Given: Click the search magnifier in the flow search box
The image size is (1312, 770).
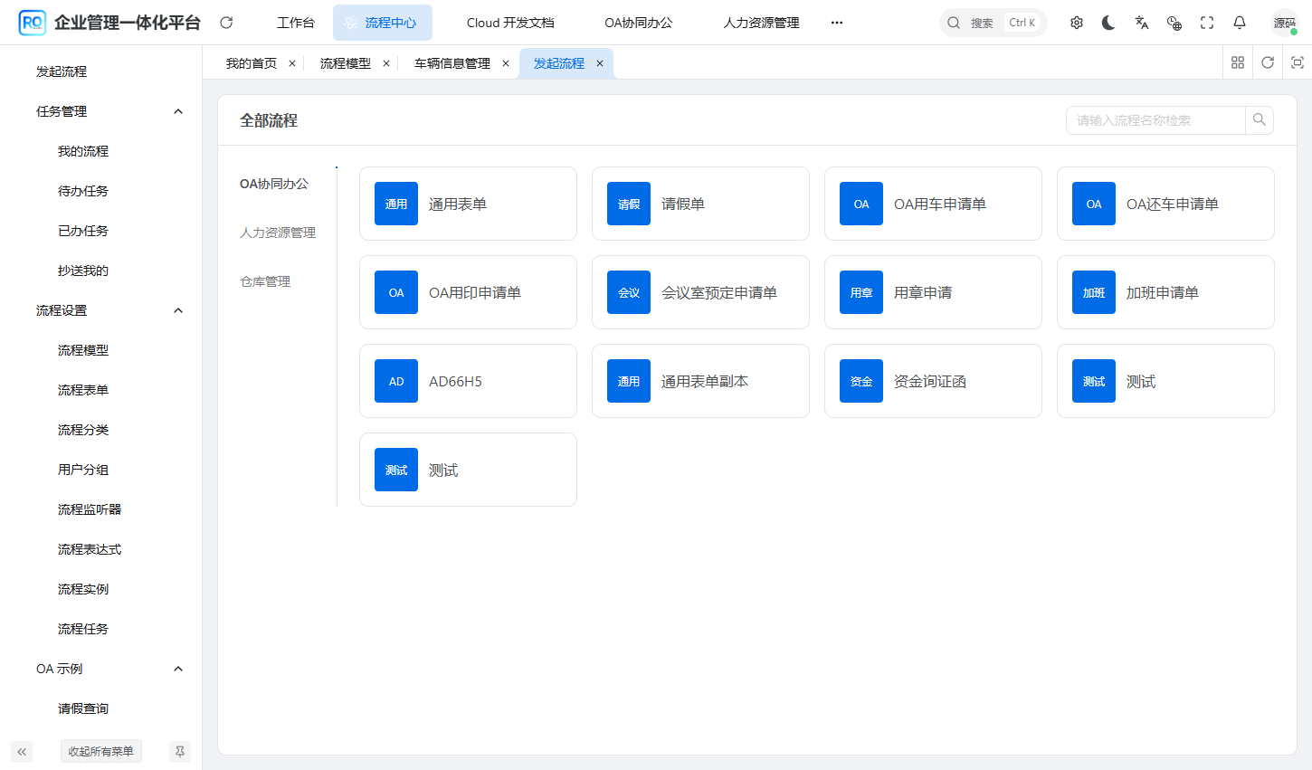Looking at the screenshot, I should 1259,119.
